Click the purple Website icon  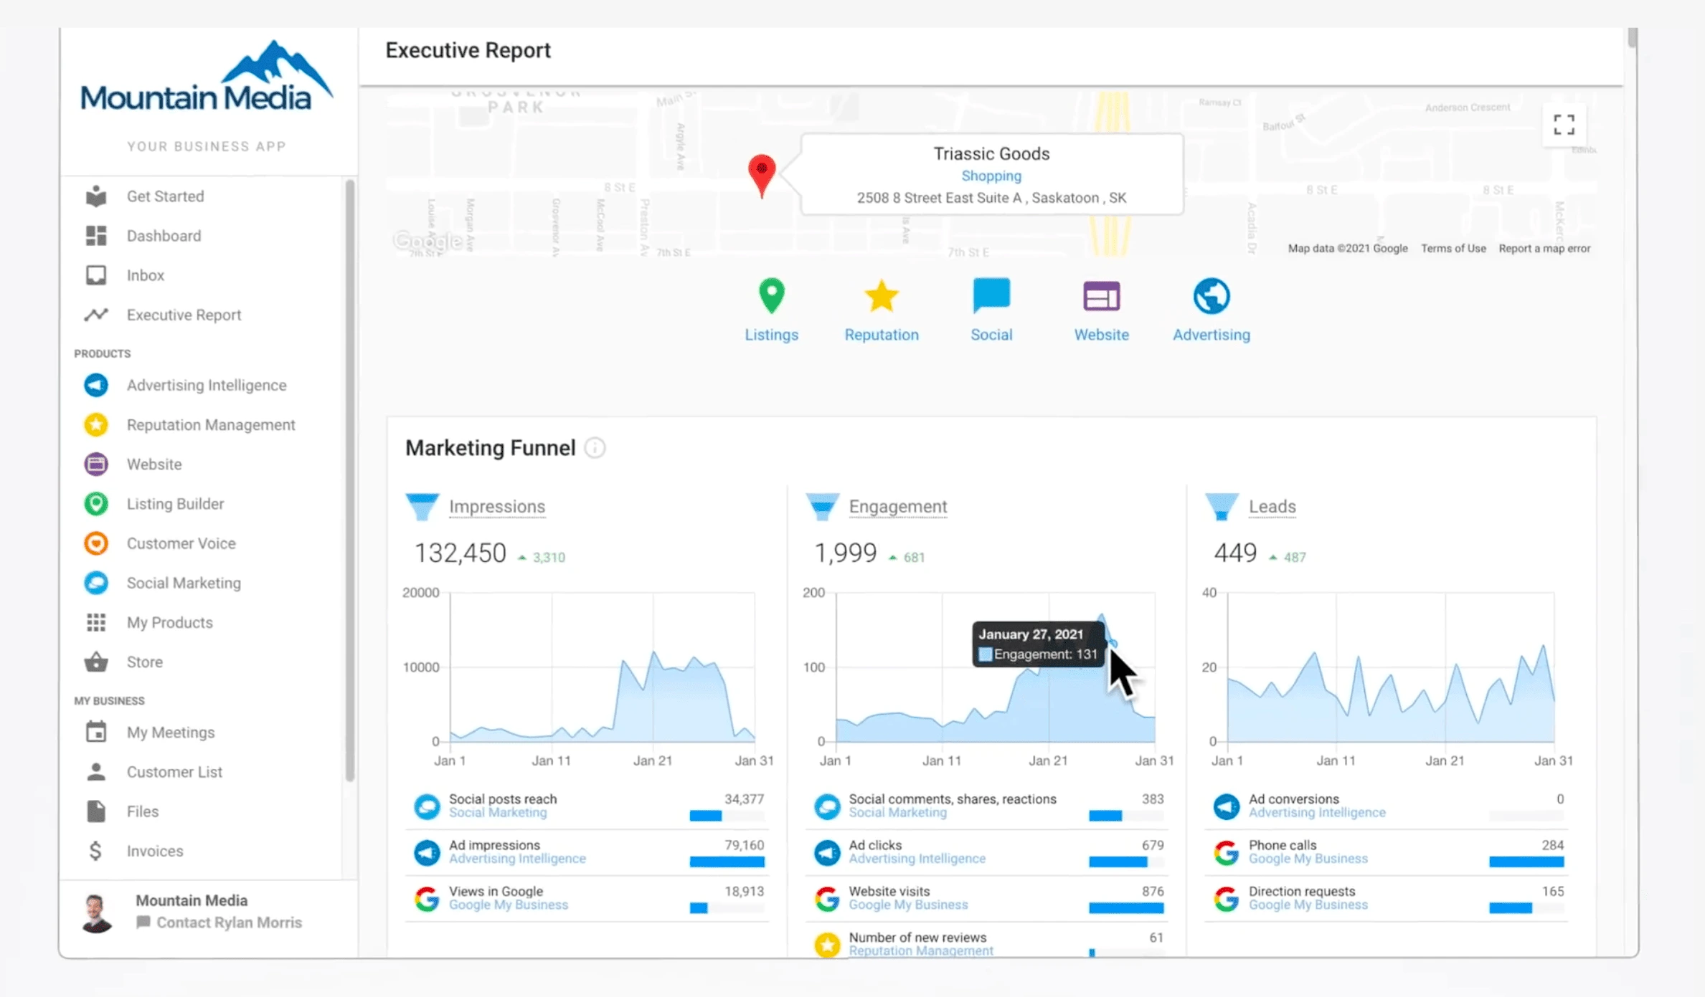tap(1101, 296)
